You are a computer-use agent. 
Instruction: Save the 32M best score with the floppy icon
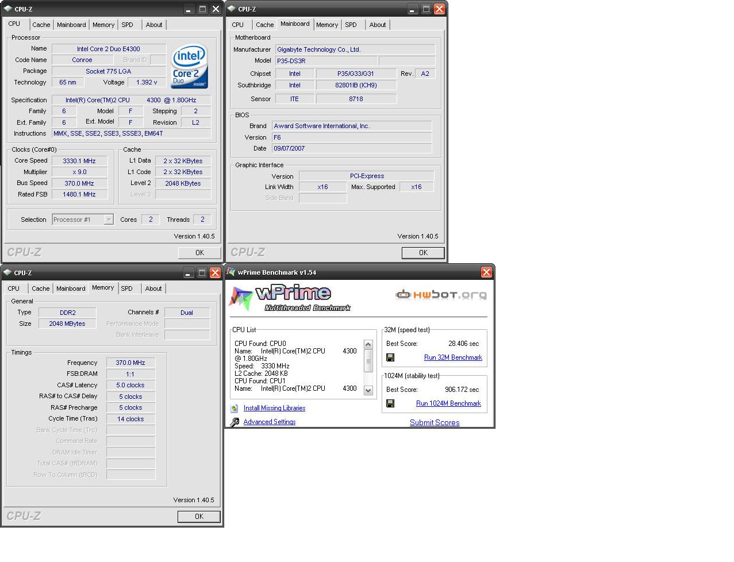[390, 357]
